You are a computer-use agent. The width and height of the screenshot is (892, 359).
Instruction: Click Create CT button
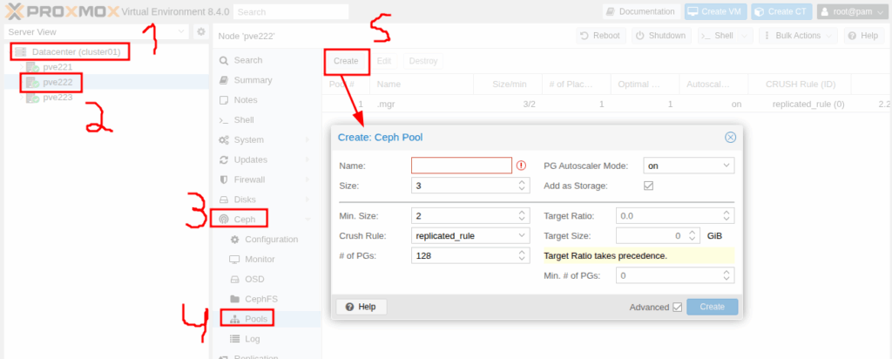click(x=781, y=11)
